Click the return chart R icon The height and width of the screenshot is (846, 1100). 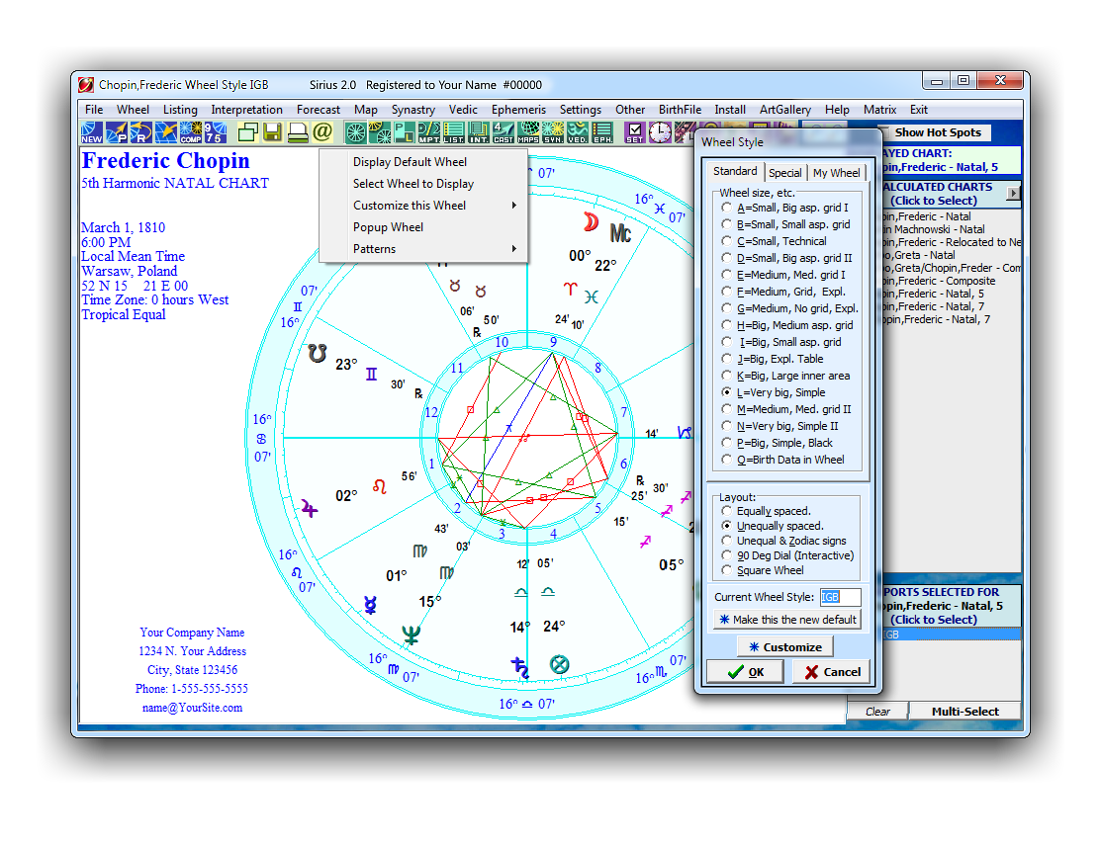[141, 132]
